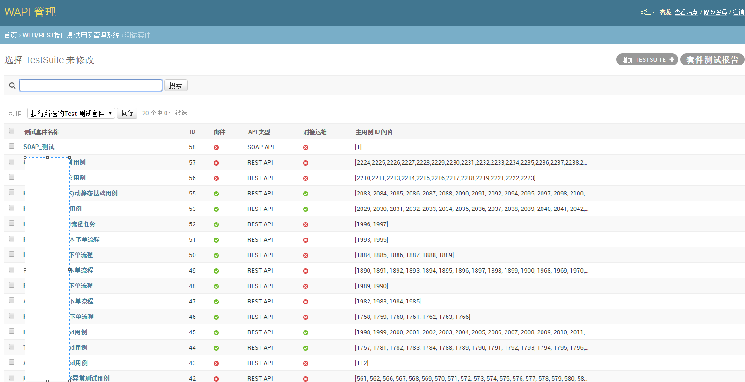This screenshot has height=382, width=745.
Task: Click the red 对接运维 icon in row ID 52
Action: tap(305, 224)
